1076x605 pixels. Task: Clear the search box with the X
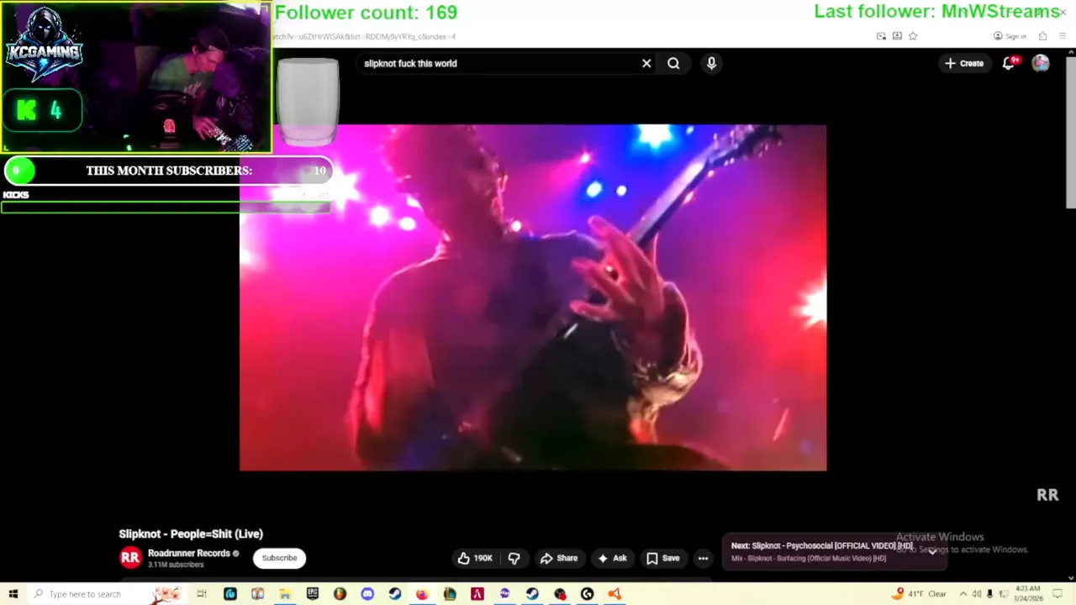[646, 63]
